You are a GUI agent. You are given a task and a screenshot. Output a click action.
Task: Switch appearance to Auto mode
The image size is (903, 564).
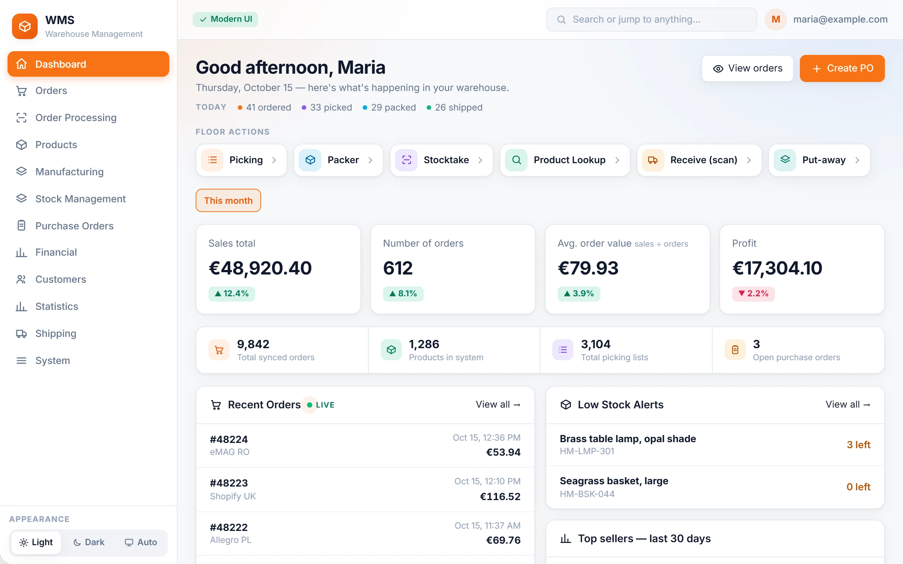pos(141,542)
